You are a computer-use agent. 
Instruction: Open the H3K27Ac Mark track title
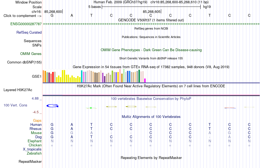point(151,86)
